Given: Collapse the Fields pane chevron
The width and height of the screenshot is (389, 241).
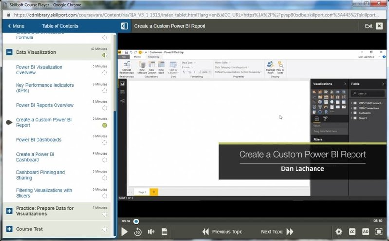Looking at the screenshot, I should 383,84.
